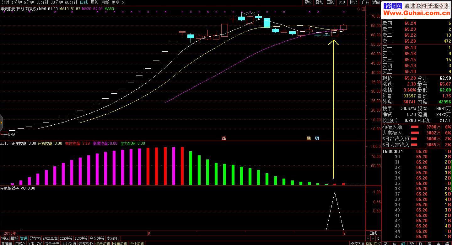The height and width of the screenshot is (245, 452).
Task: Click the 净流入额 red bar
Action: [x=415, y=127]
